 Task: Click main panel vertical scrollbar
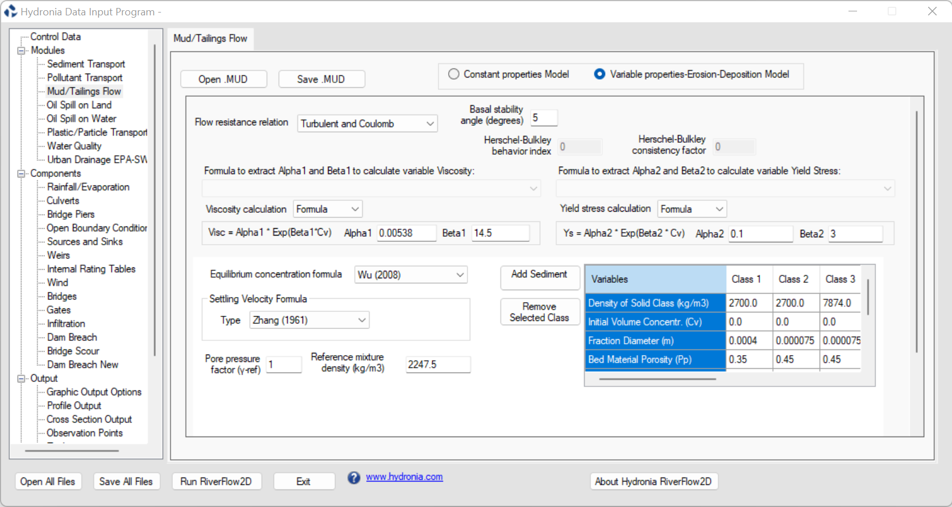tap(917, 232)
